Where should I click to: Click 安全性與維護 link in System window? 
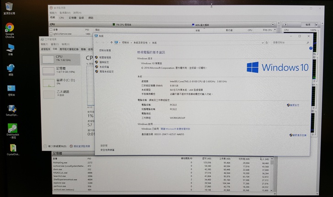click(107, 150)
